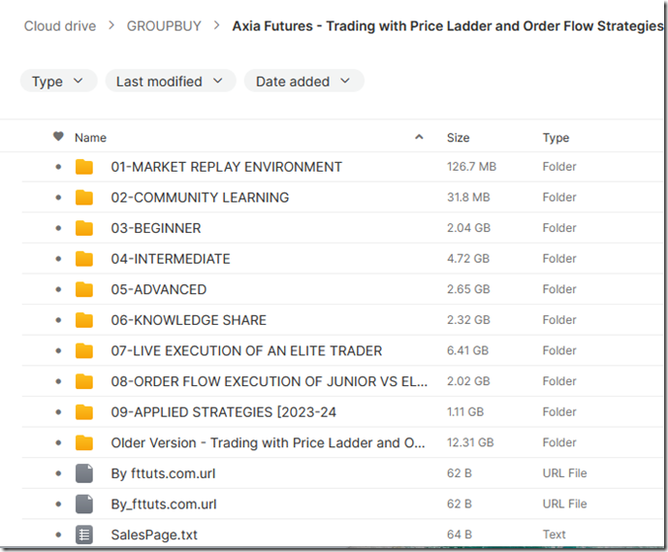Click favourite dot for 01-MARKET REPLAY ENVIRONMENT

pyautogui.click(x=58, y=167)
